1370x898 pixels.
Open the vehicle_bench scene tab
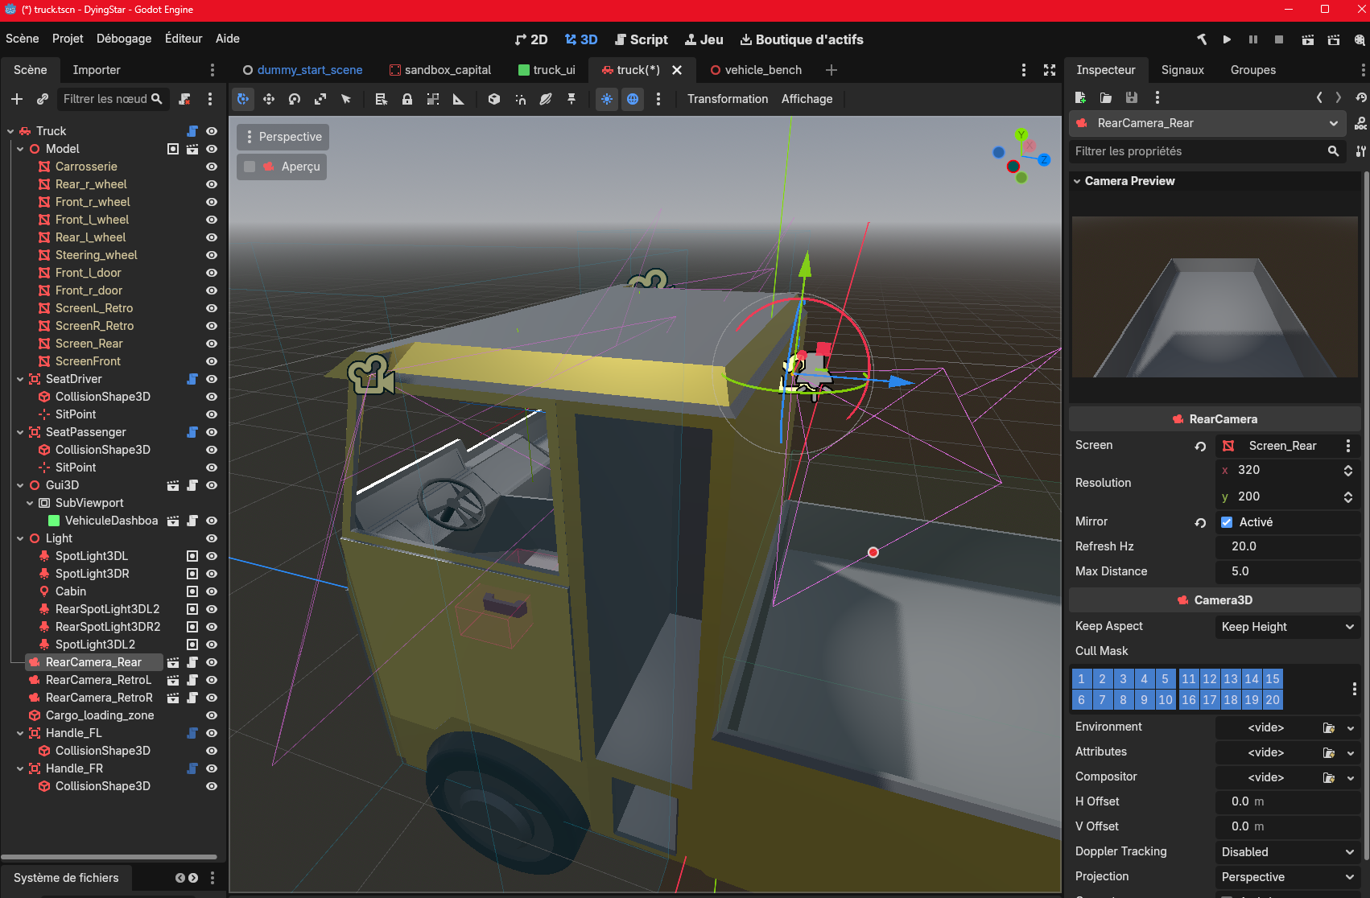pos(756,70)
